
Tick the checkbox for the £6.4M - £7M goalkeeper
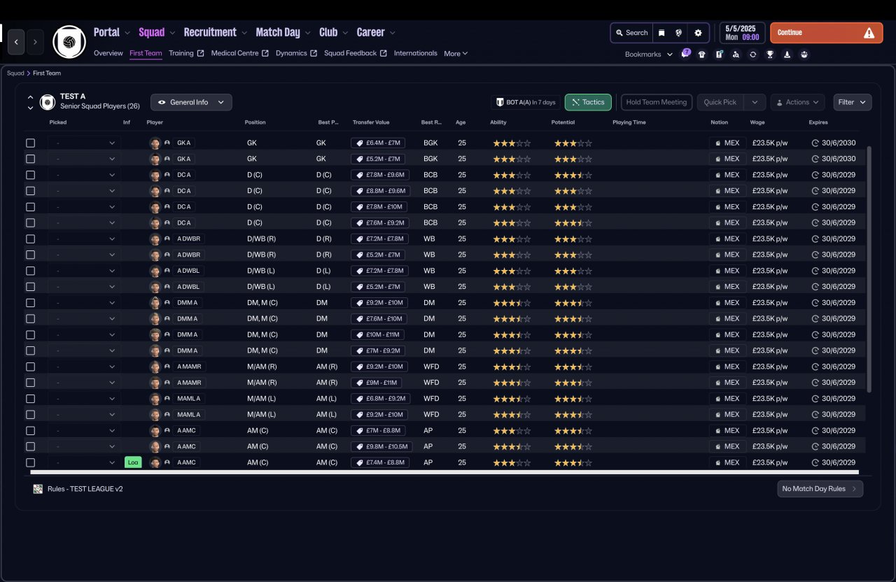point(30,143)
